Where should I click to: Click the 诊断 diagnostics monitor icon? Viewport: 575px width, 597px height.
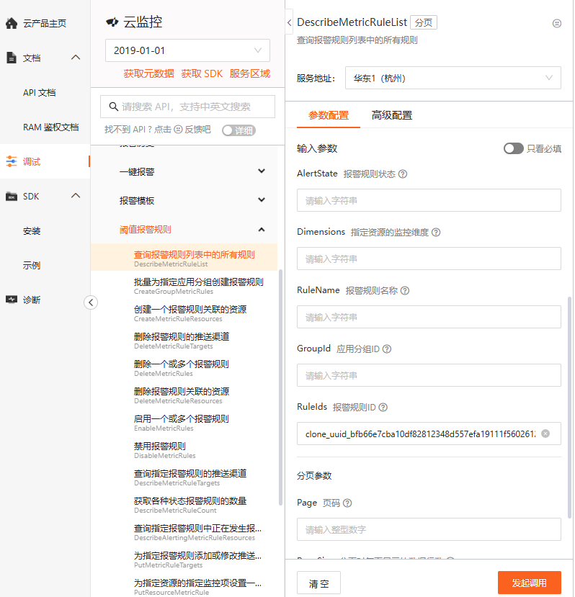click(x=12, y=300)
